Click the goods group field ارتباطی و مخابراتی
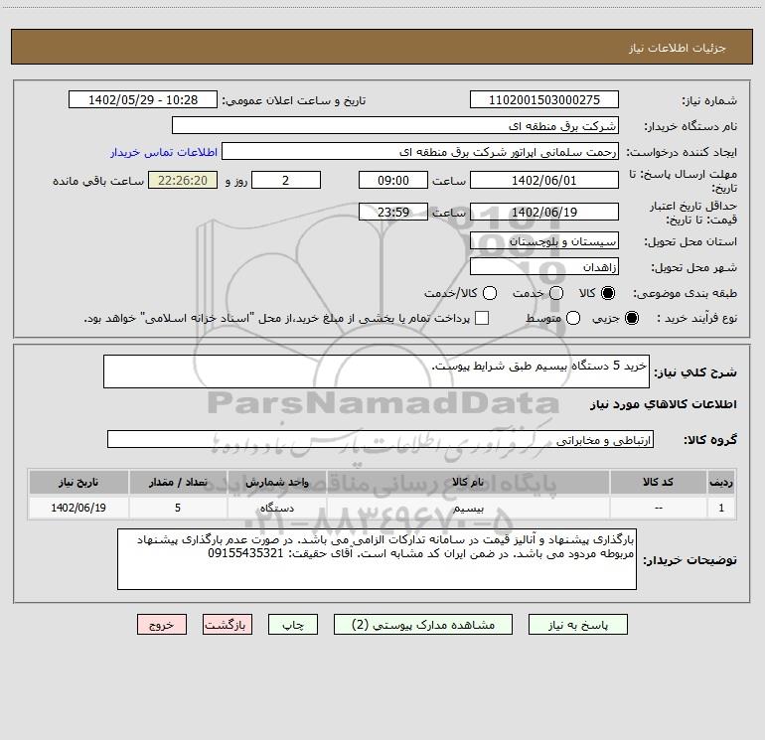765x740 pixels. click(x=381, y=439)
